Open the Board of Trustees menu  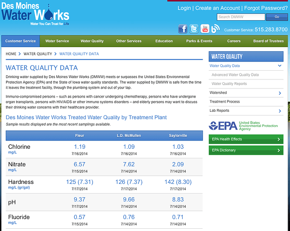pyautogui.click(x=268, y=41)
